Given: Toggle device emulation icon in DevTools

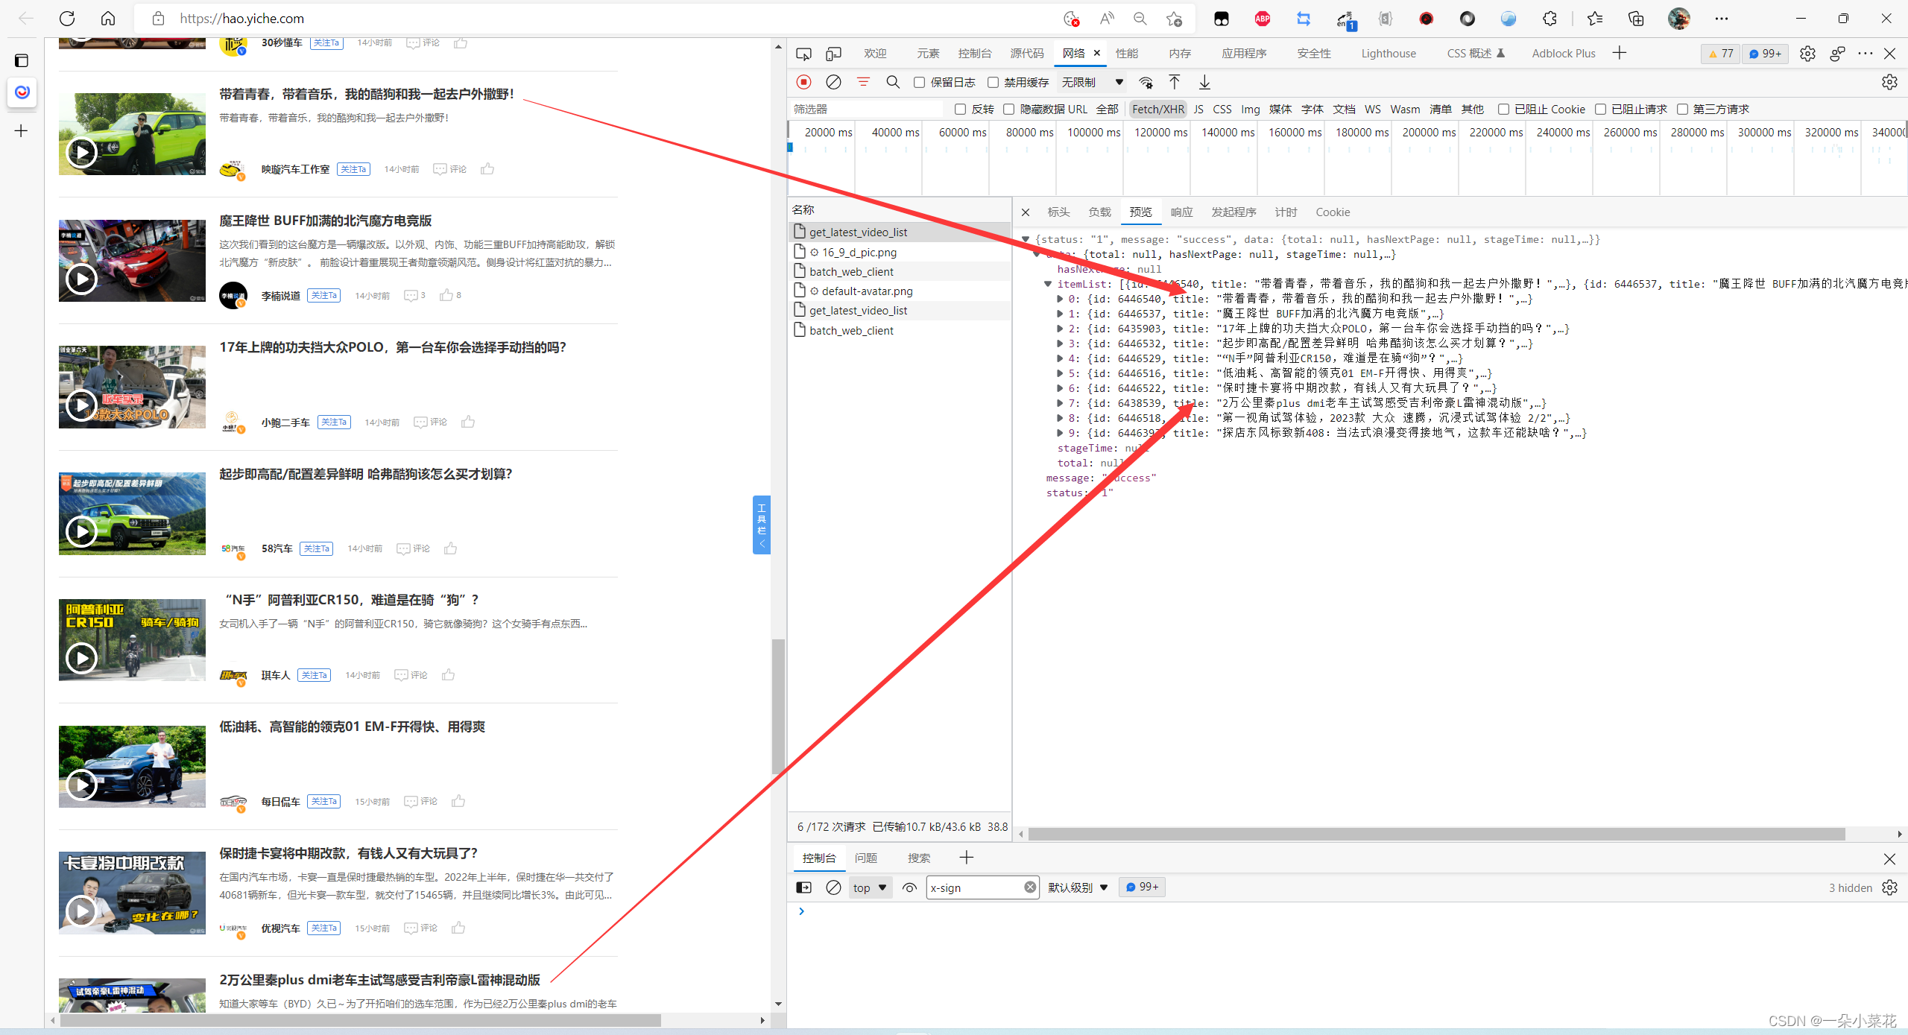Looking at the screenshot, I should coord(833,54).
